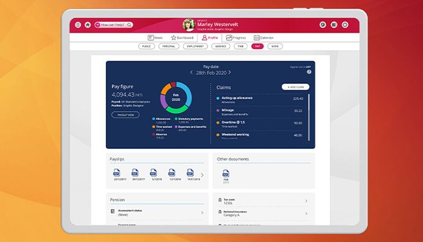The width and height of the screenshot is (423, 242).
Task: Click the Statutory payments legend dot
Action: pos(176,119)
